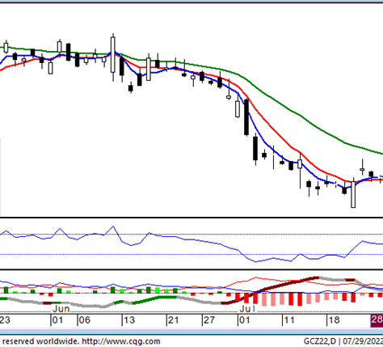Open the http://www.cqg.com link

click(x=121, y=342)
